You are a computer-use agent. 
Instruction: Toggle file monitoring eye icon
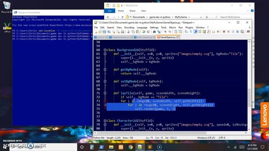point(218,32)
